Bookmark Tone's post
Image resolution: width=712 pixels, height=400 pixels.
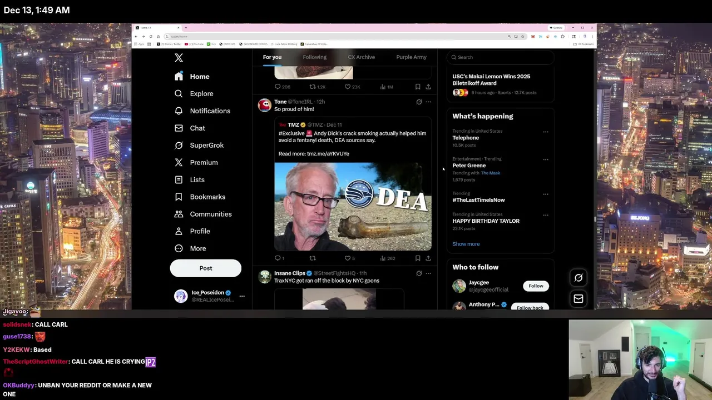click(418, 258)
